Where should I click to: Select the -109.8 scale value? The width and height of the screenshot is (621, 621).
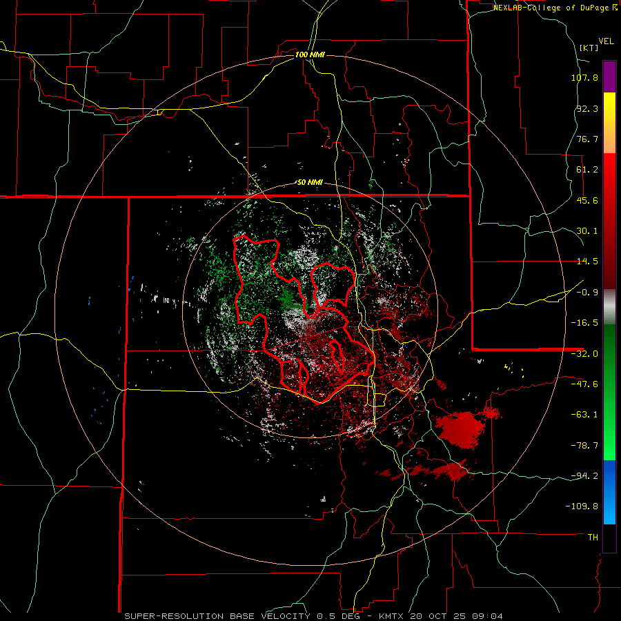pos(582,506)
